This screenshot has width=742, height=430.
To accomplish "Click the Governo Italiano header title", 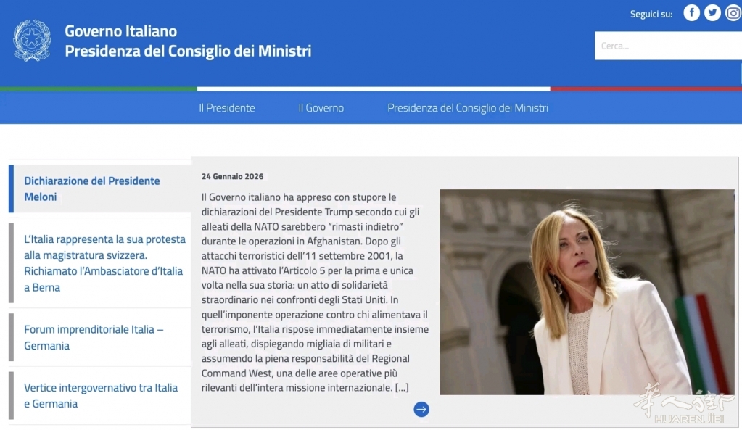I will click(x=120, y=31).
